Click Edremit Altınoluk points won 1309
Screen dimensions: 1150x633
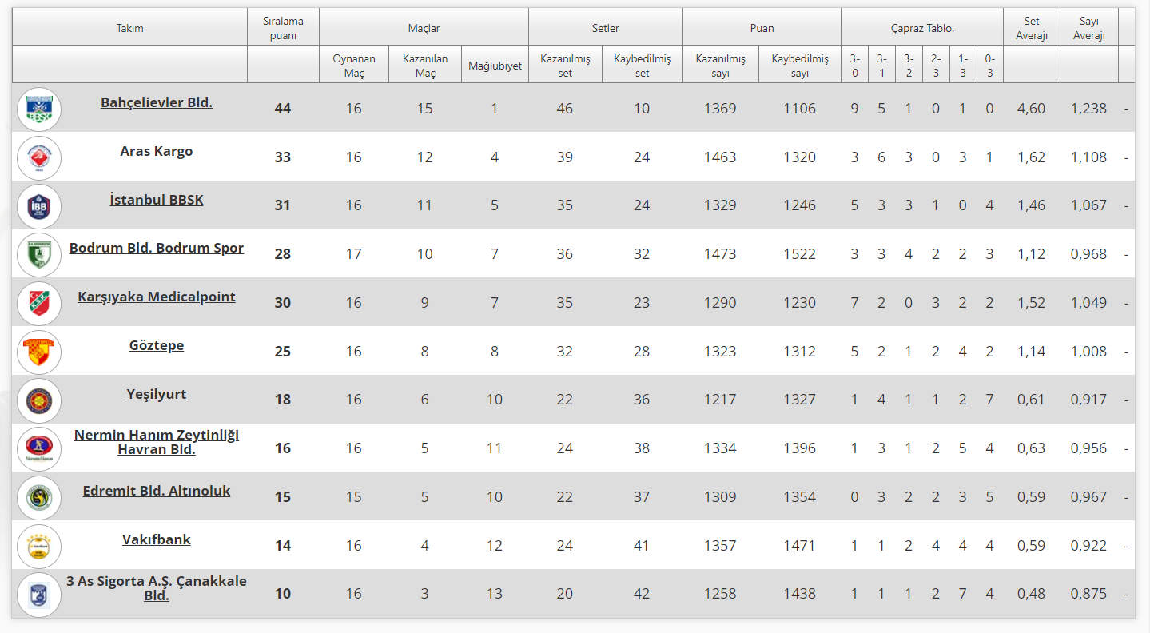tap(720, 497)
